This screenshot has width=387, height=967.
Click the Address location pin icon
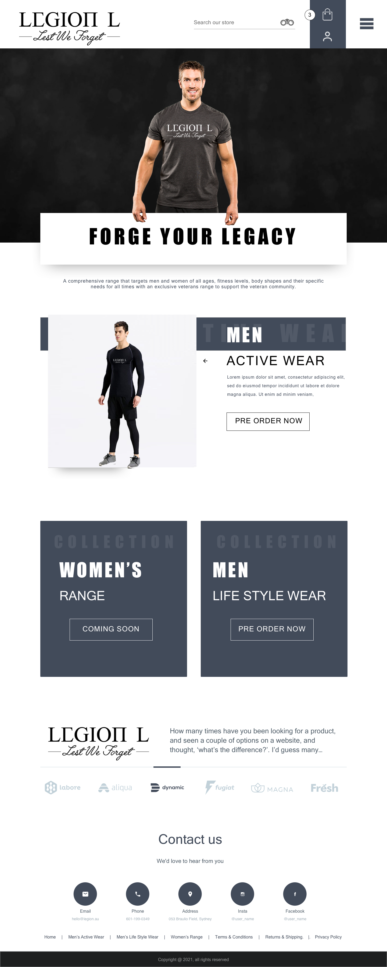190,894
